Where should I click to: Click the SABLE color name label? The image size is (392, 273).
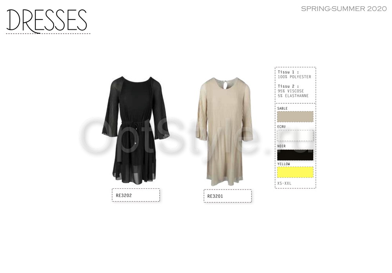[282, 108]
